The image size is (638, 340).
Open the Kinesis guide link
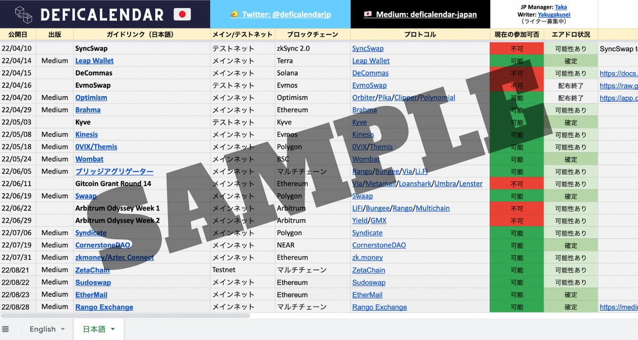(87, 134)
